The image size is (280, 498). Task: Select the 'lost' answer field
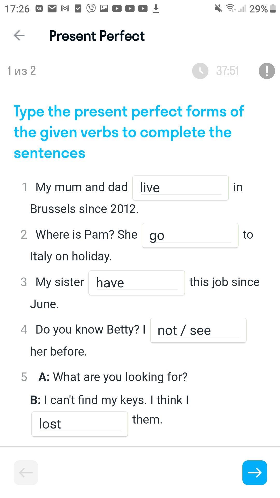point(80,424)
